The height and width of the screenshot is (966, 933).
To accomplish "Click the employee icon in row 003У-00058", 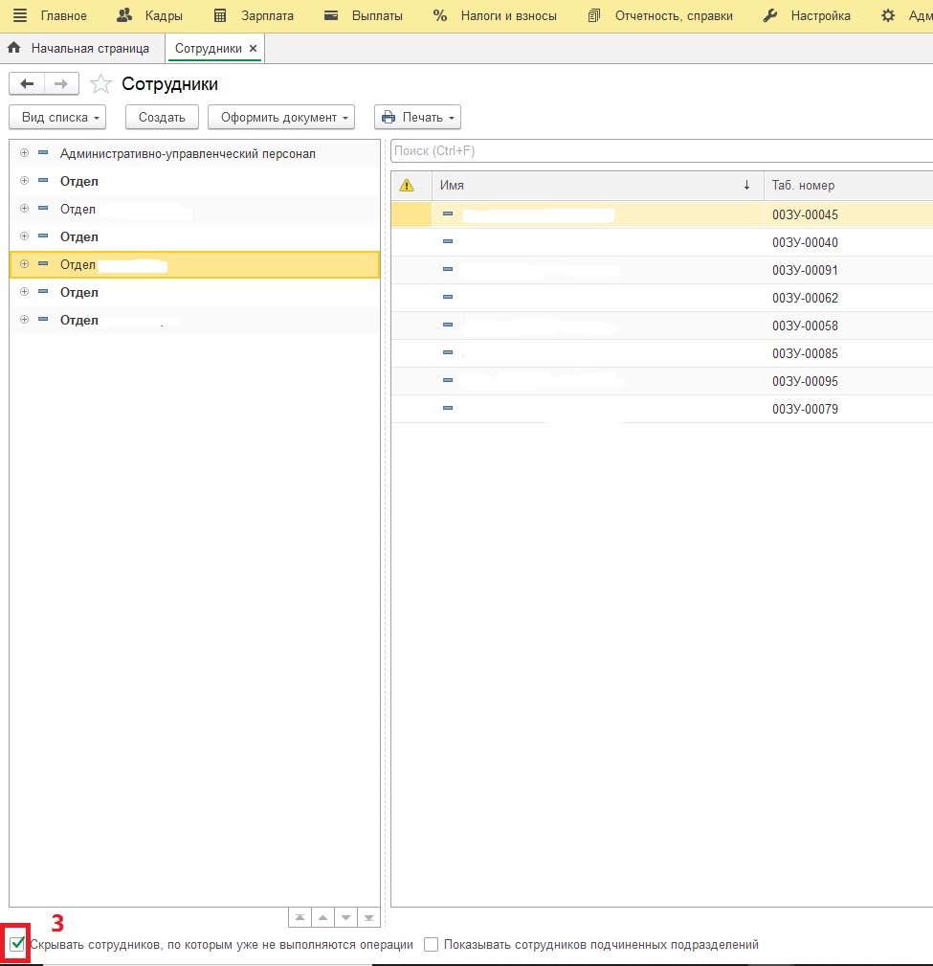I will pos(448,325).
